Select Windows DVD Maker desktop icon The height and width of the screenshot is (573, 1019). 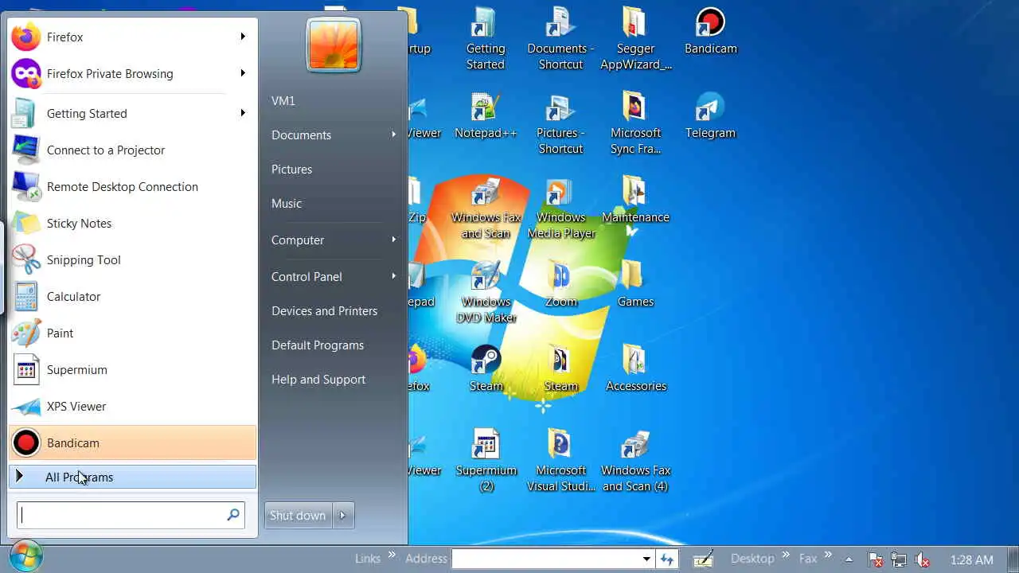coord(486,292)
